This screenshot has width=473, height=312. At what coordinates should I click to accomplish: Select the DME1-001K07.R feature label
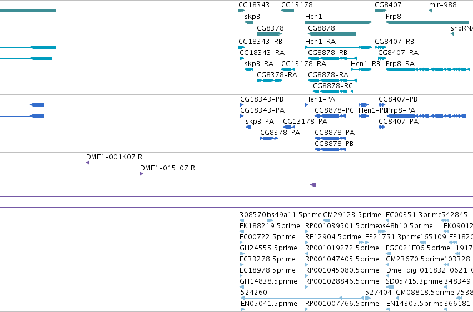tap(114, 157)
